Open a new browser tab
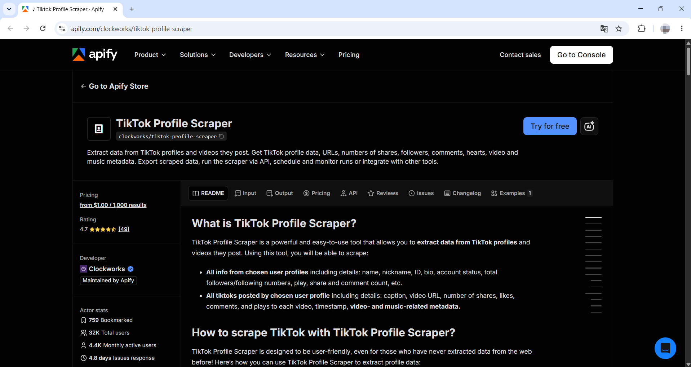 point(132,9)
